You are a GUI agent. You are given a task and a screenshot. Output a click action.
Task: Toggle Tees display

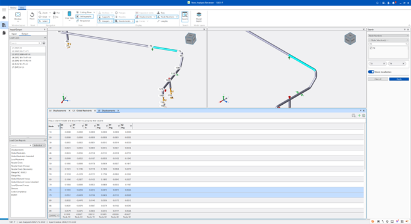click(161, 13)
